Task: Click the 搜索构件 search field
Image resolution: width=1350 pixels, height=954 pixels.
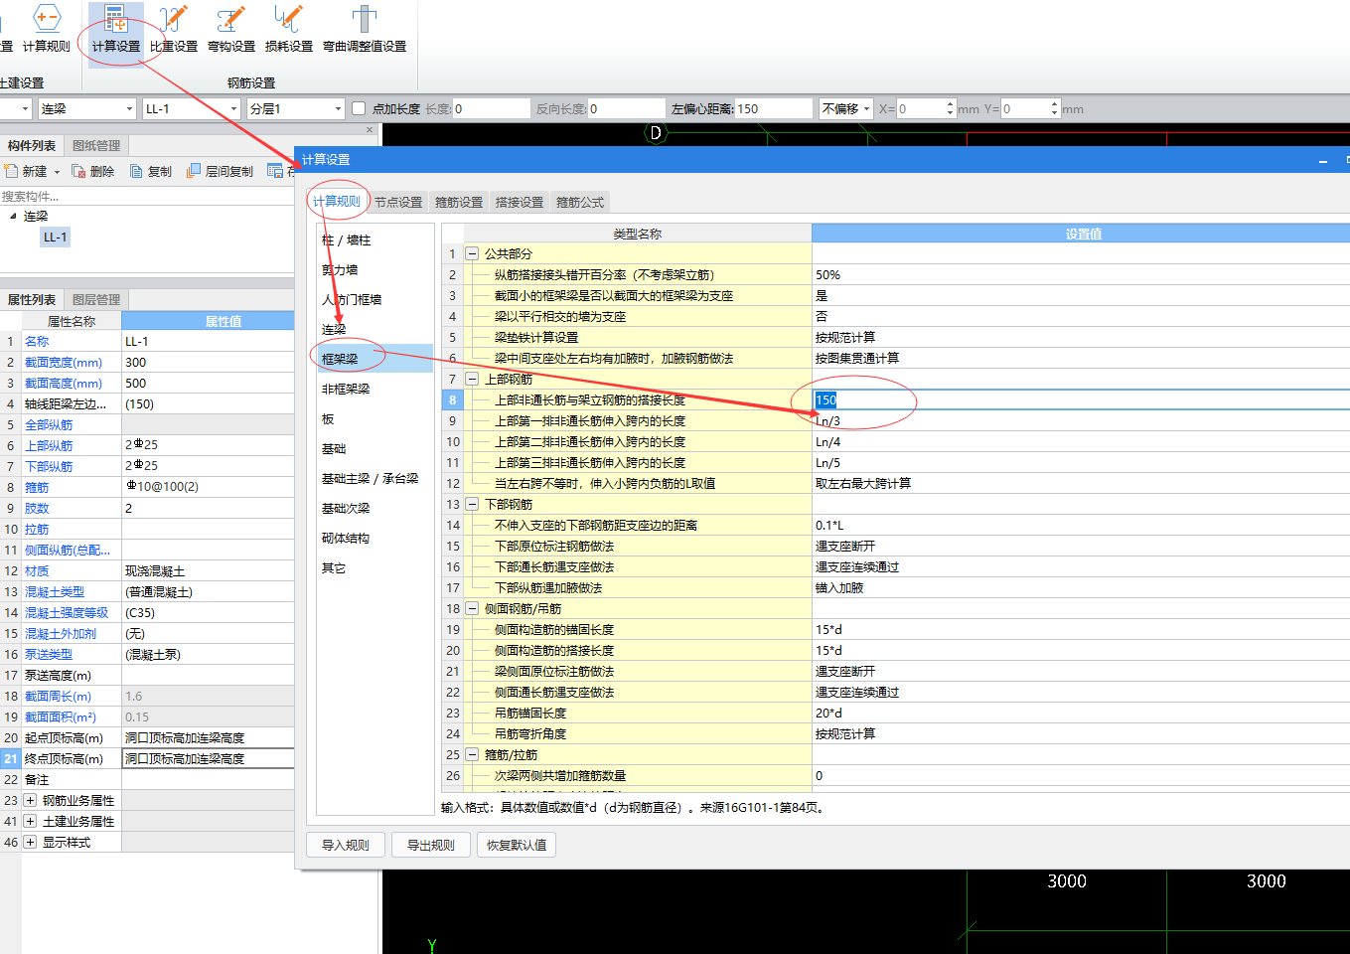Action: click(x=147, y=196)
